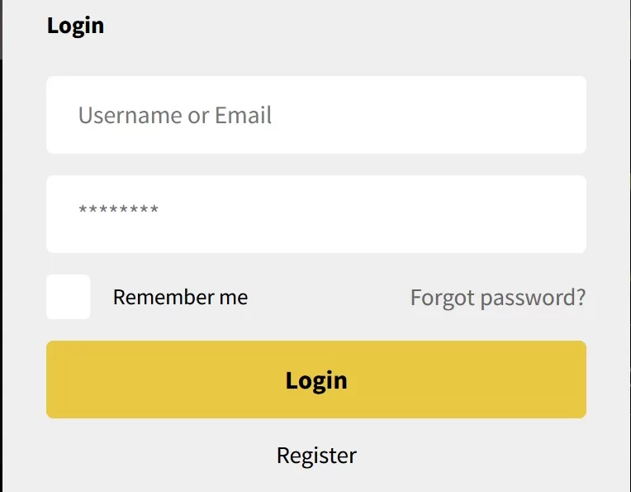Place cursor in the password box
The width and height of the screenshot is (631, 492).
point(315,213)
